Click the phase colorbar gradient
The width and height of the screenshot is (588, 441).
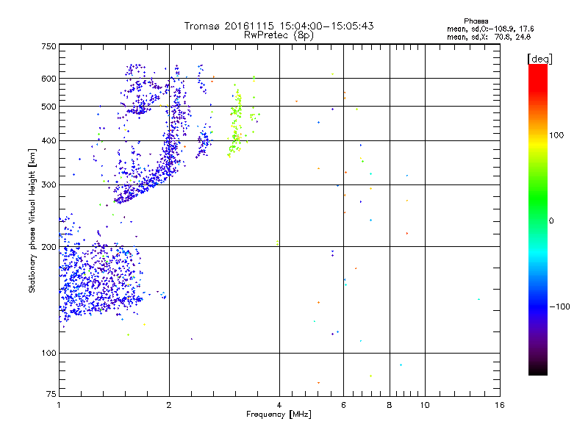tap(538, 219)
